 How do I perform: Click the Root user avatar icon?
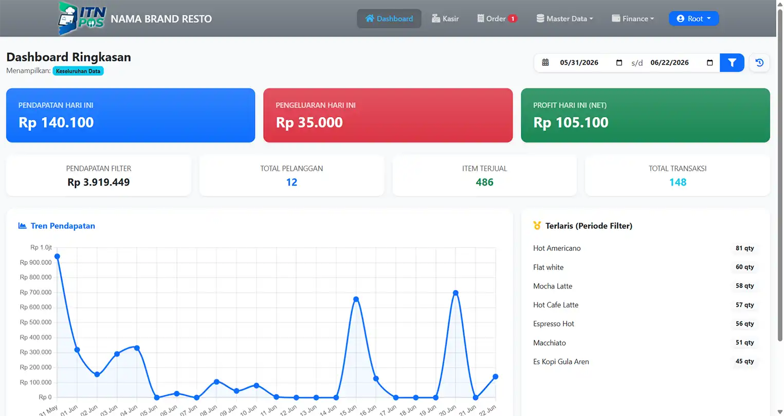(681, 19)
